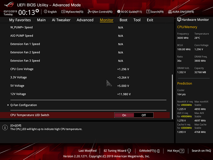Select the Monitor tab

click(107, 20)
